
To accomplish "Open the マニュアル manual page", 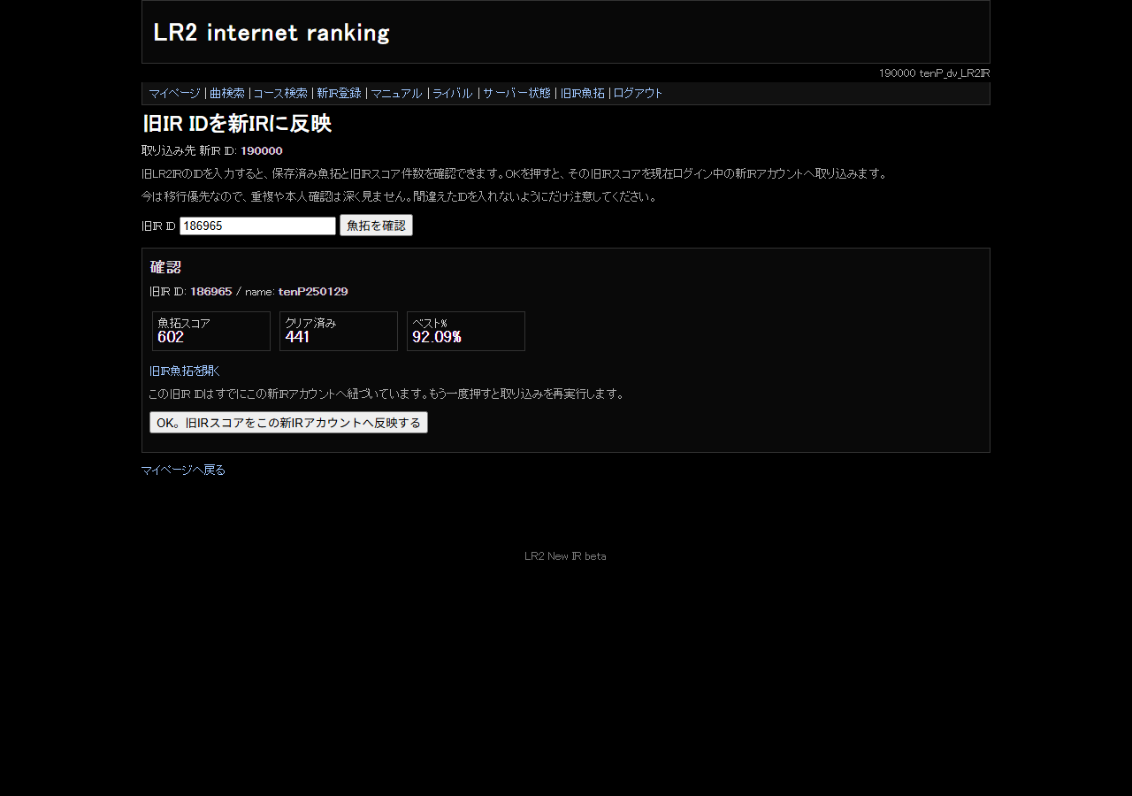I will (x=396, y=94).
